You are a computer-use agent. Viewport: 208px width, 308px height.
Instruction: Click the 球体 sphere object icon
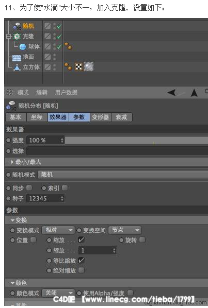point(23,46)
